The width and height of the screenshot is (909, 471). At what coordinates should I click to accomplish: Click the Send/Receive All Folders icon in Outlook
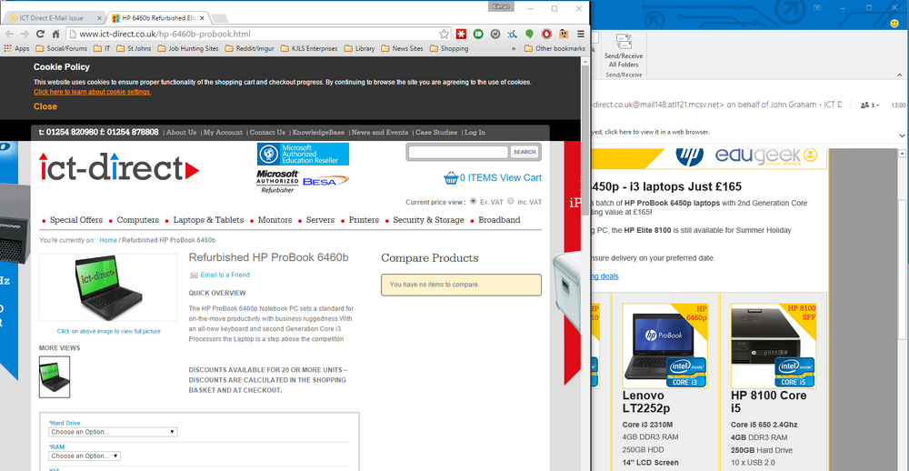tap(624, 43)
